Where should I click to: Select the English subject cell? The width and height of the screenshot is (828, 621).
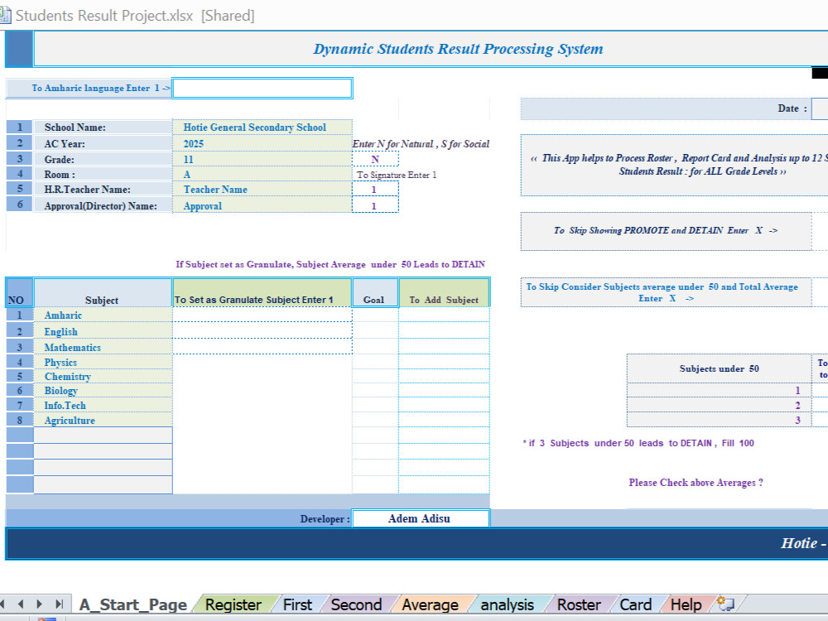103,331
